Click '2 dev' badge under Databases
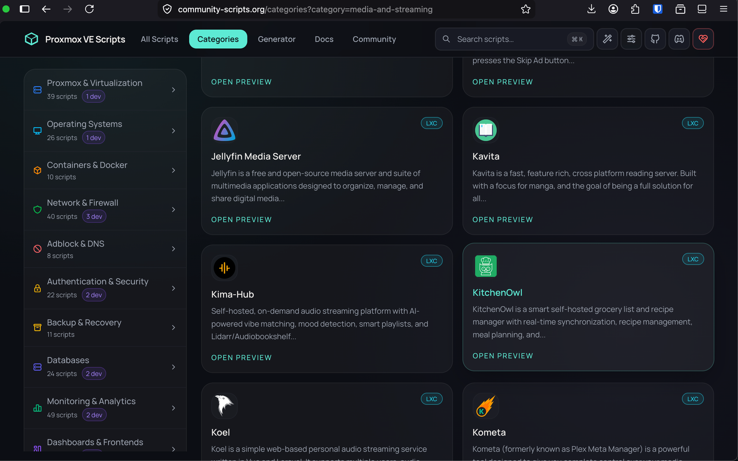738x461 pixels. tap(94, 373)
